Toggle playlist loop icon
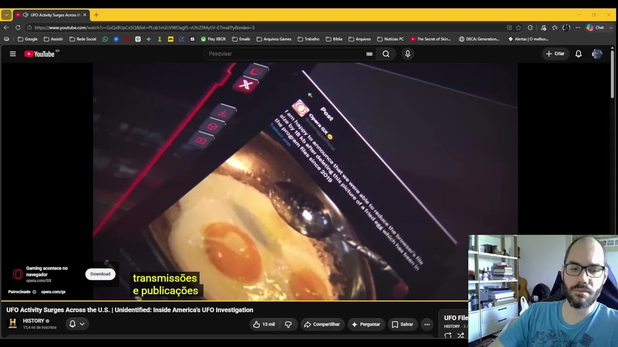The image size is (618, 347). 448,335
